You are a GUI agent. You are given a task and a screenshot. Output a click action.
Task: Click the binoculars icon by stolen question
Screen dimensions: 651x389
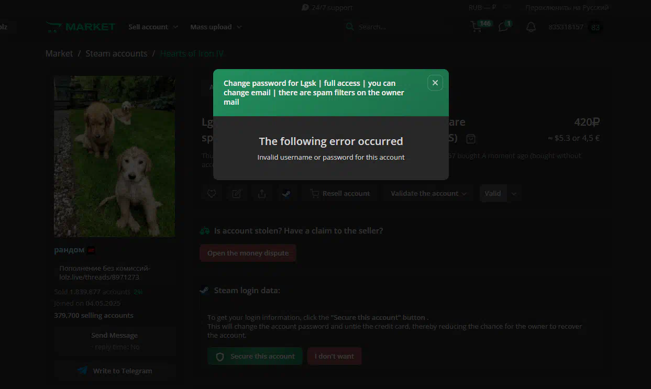pyautogui.click(x=205, y=231)
